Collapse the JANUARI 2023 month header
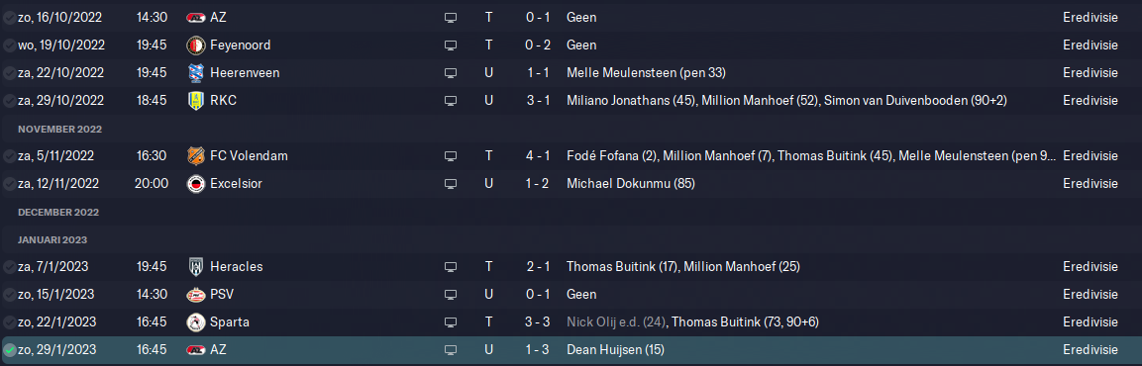Viewport: 1142px width, 366px height. 52,239
